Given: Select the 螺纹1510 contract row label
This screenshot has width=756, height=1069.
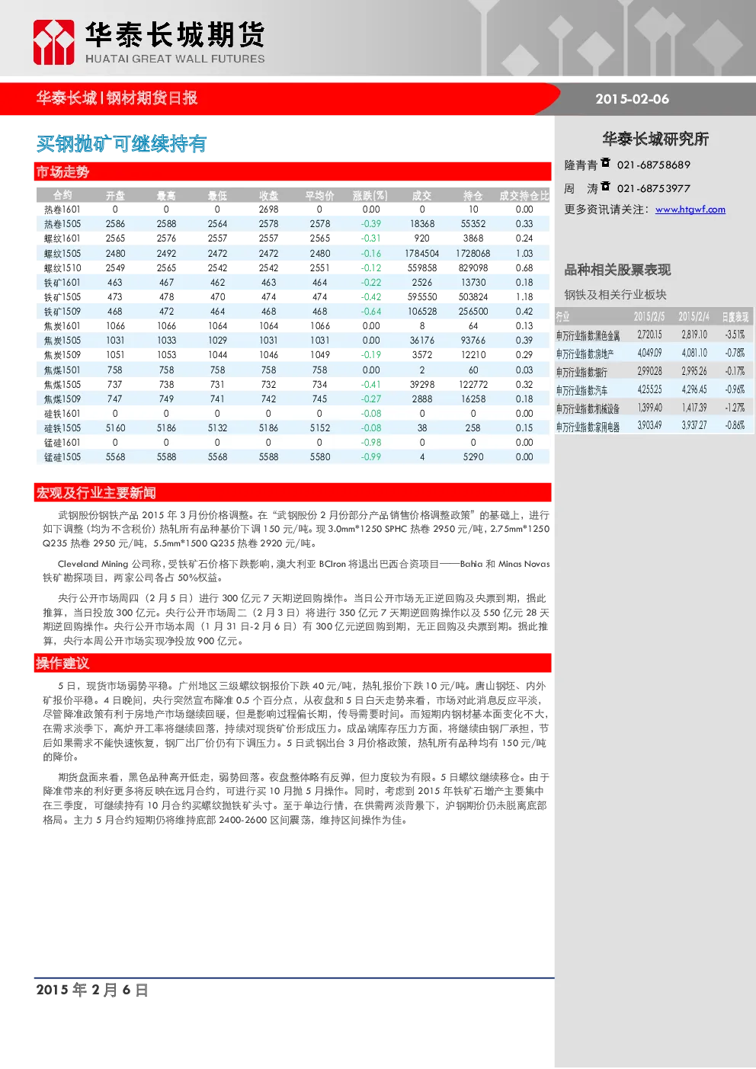Looking at the screenshot, I should pyautogui.click(x=62, y=268).
